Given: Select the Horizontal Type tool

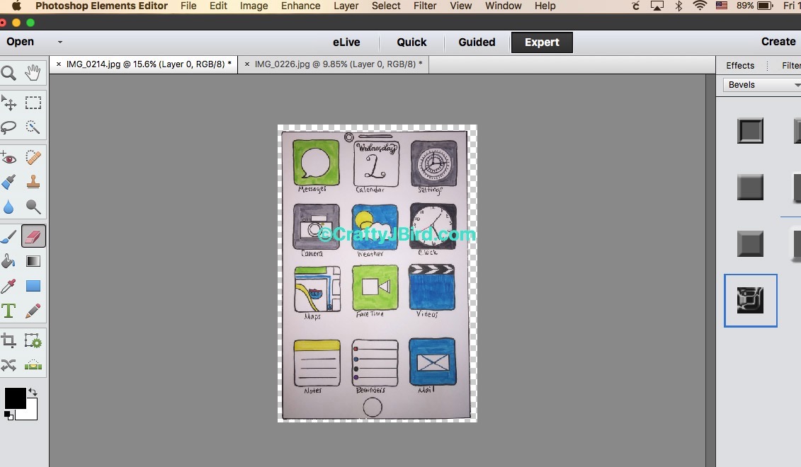Looking at the screenshot, I should pos(8,311).
